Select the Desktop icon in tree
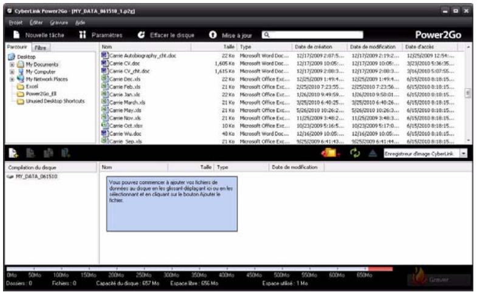 pyautogui.click(x=12, y=57)
